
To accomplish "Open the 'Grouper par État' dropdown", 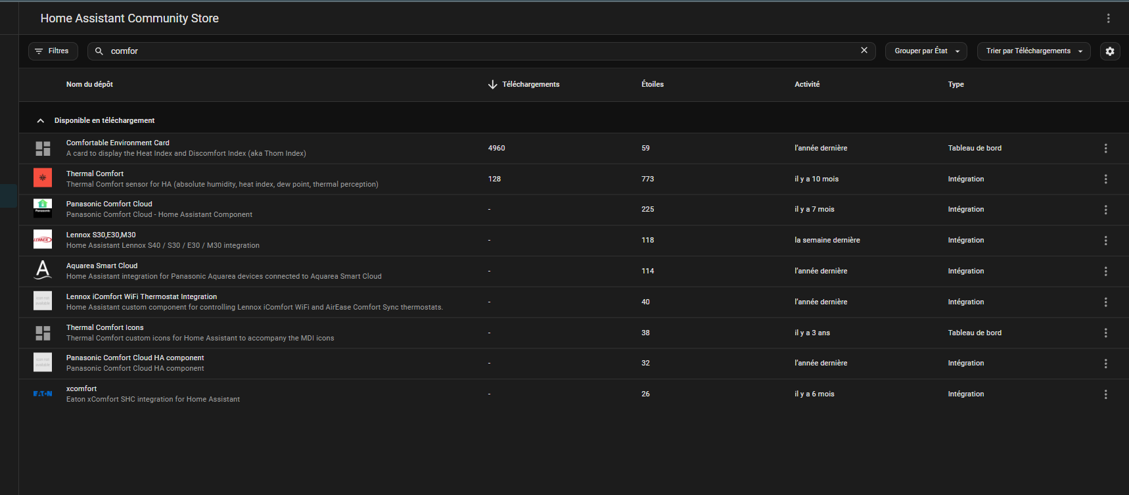I will point(926,51).
